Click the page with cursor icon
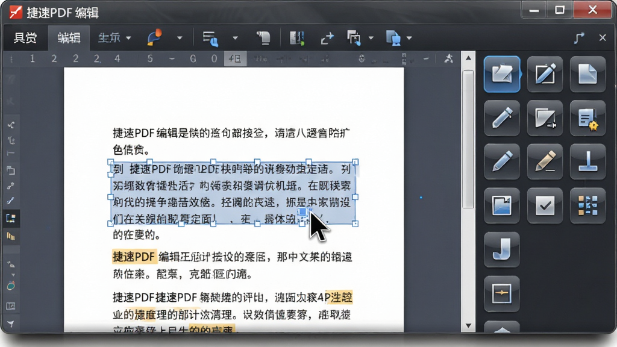Screen dimensions: 617x347 point(545,117)
